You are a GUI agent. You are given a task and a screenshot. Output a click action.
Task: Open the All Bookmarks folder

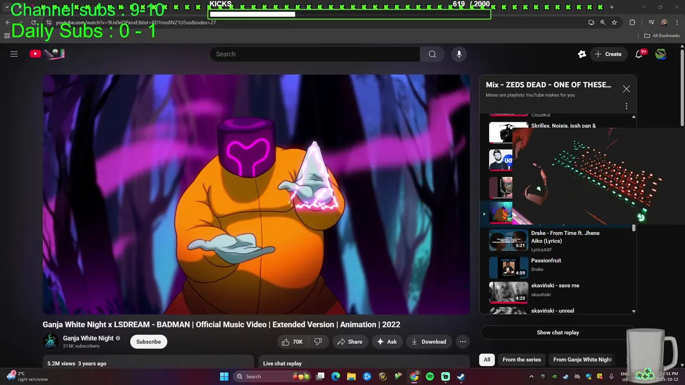662,36
